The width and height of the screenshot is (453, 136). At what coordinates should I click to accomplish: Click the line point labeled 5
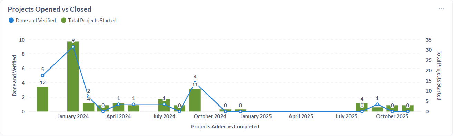[x=42, y=75]
